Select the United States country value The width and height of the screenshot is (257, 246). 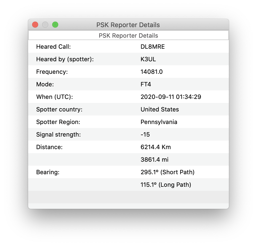click(x=160, y=109)
